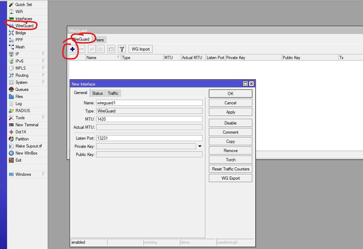Click the Apply button
Screen dimensions: 363x249
[230, 112]
